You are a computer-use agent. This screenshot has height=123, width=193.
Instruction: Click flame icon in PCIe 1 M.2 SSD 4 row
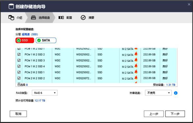pyautogui.click(x=136, y=66)
